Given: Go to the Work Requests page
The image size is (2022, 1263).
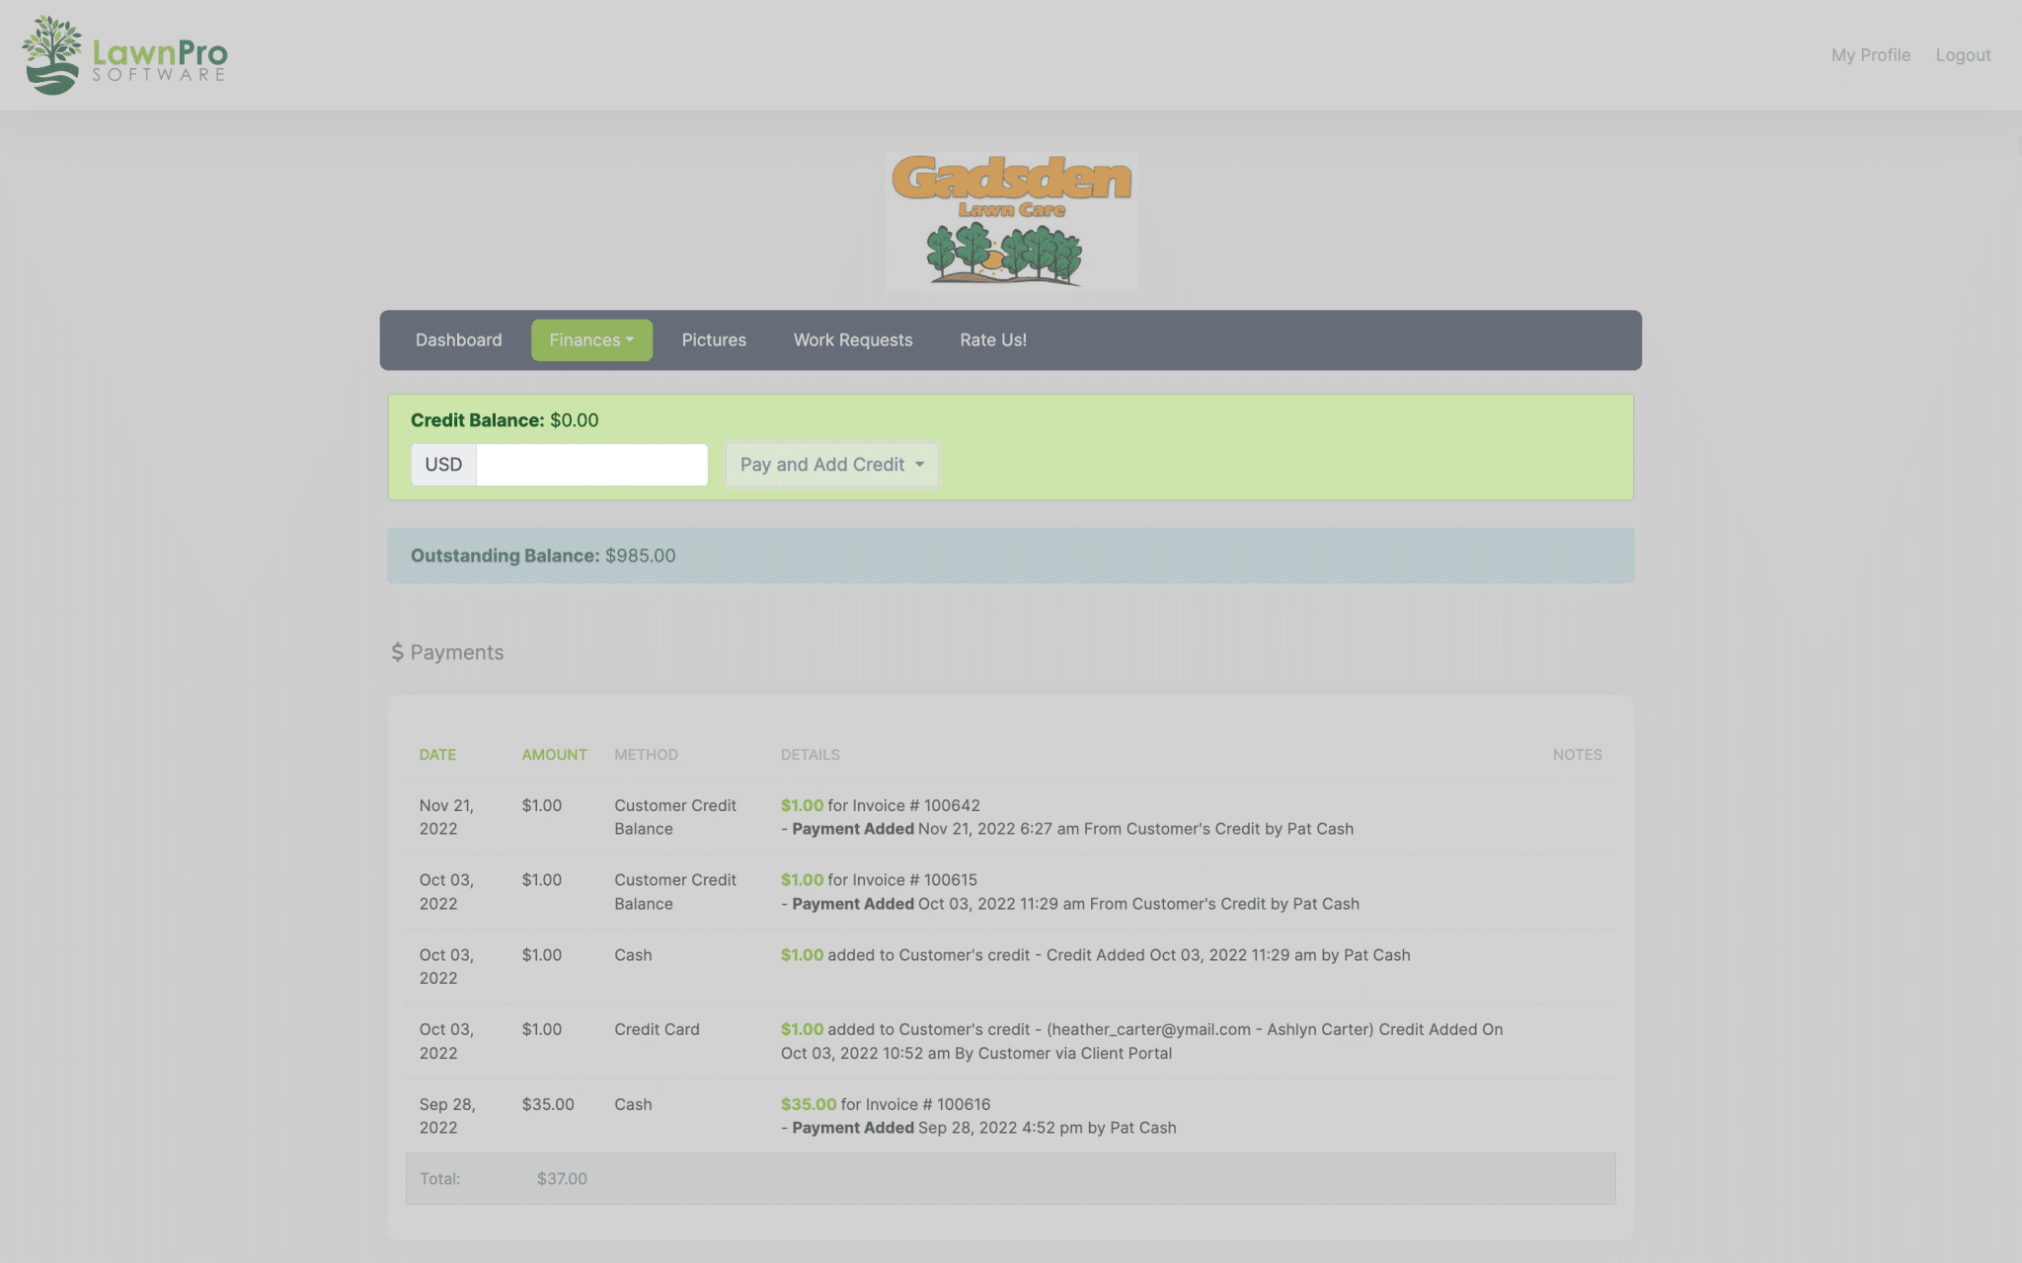Looking at the screenshot, I should pyautogui.click(x=852, y=339).
